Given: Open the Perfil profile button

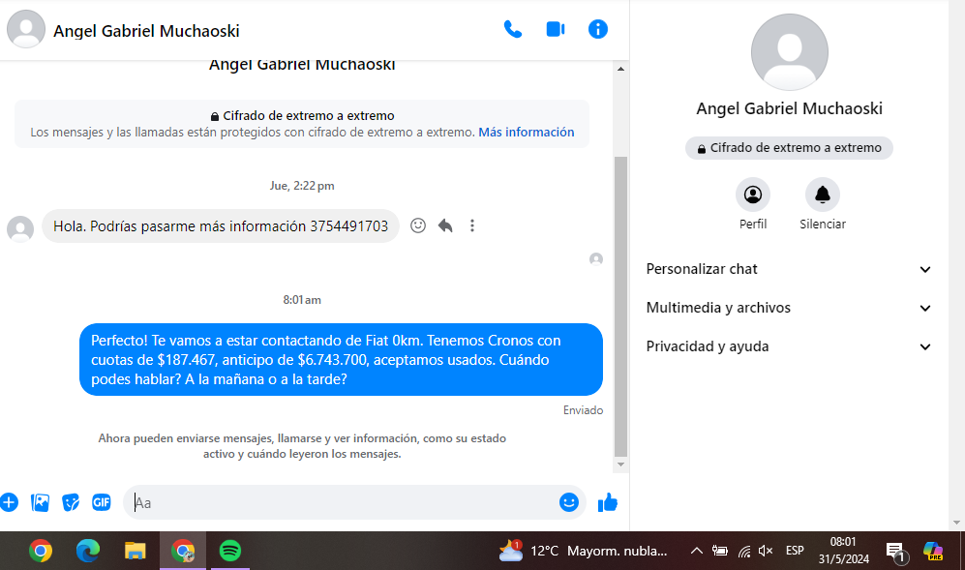Looking at the screenshot, I should click(x=753, y=195).
